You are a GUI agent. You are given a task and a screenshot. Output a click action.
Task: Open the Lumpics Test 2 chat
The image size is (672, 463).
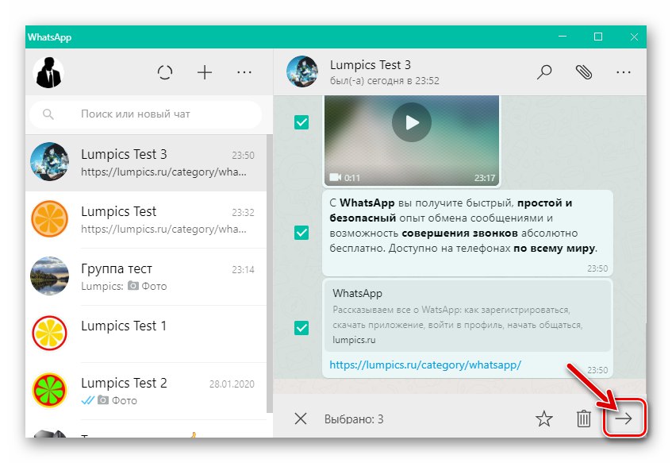[146, 391]
